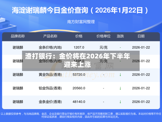Select the price value 48140.0
This screenshot has width=162, height=122.
pyautogui.click(x=79, y=102)
